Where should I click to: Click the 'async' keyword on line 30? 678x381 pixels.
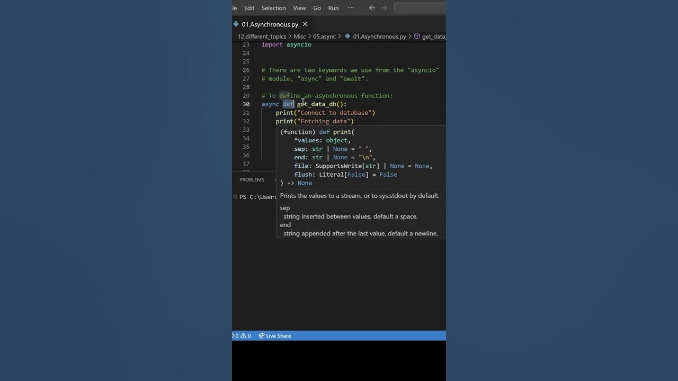point(270,104)
